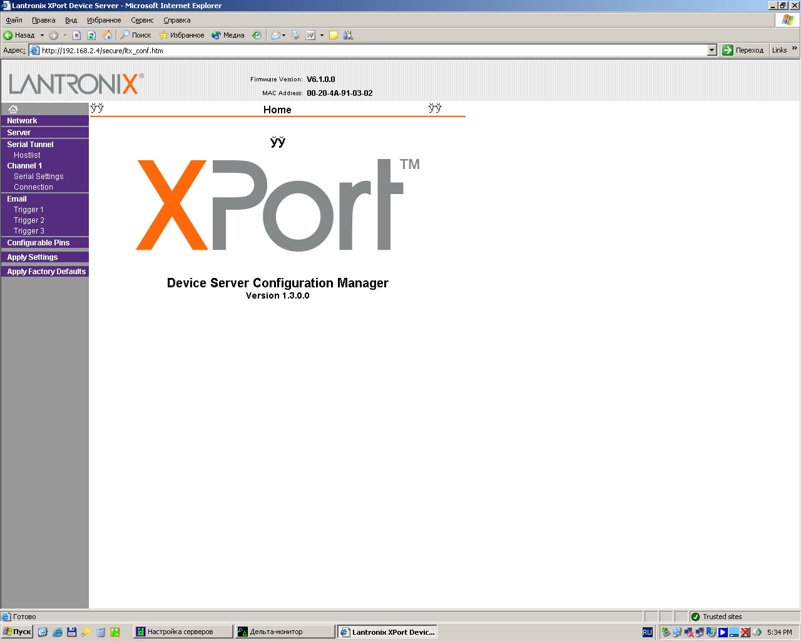Click the Поиск (Search) toolbar button

(136, 35)
